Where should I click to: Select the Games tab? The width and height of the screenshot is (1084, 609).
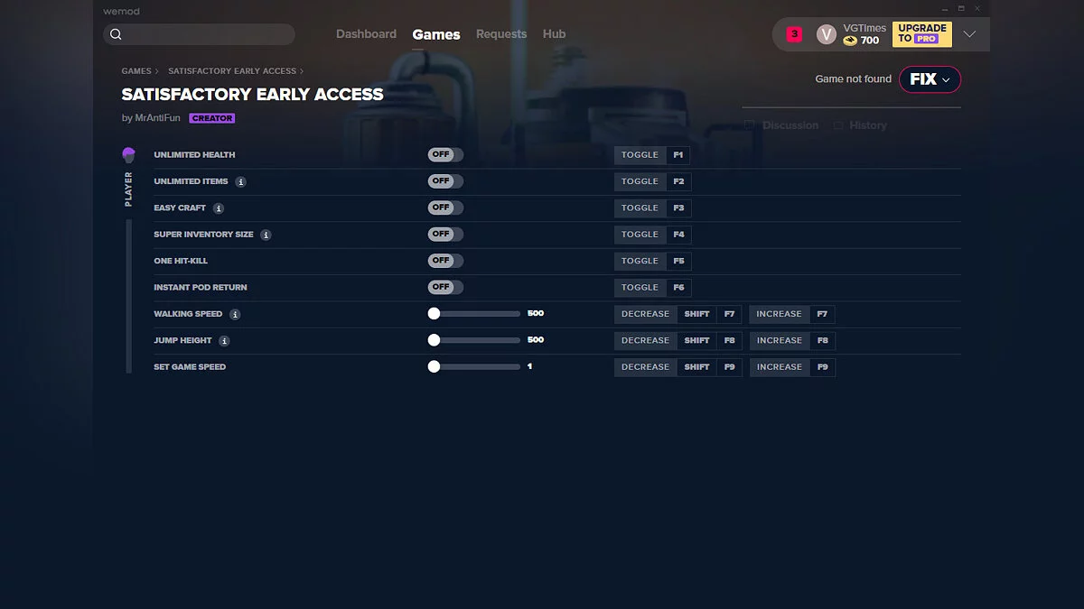point(436,34)
